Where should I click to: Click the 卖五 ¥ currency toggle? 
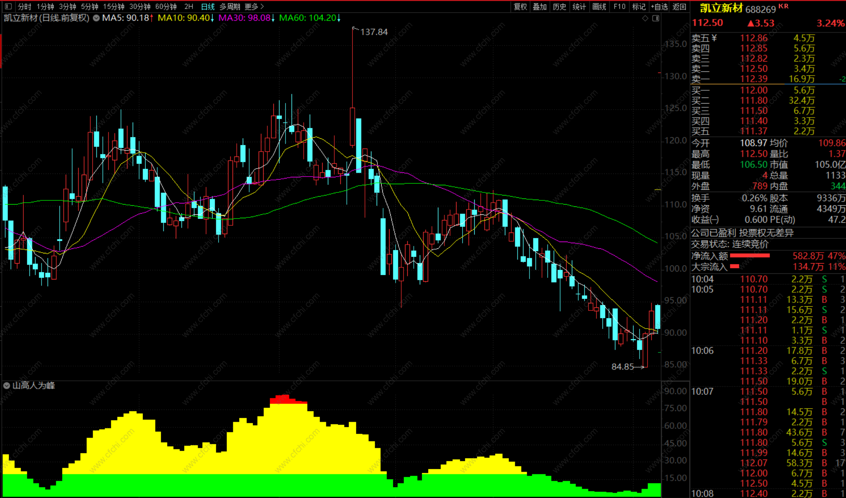(714, 38)
